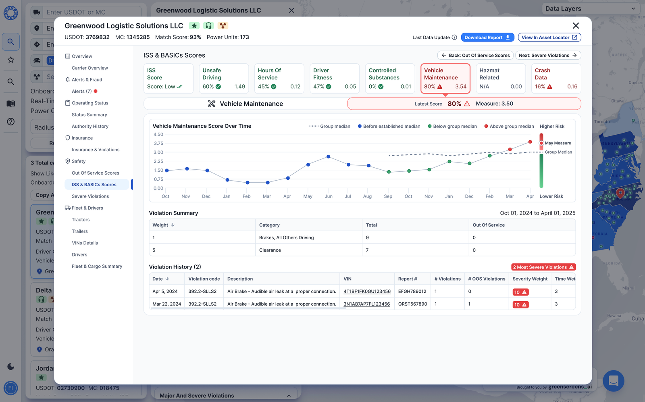Screen dimensions: 645x402
Task: Toggle dark mode with the moon icon
Action: click(x=10, y=367)
